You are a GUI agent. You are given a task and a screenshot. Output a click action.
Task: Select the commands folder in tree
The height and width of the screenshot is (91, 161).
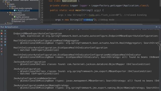(x=19, y=15)
